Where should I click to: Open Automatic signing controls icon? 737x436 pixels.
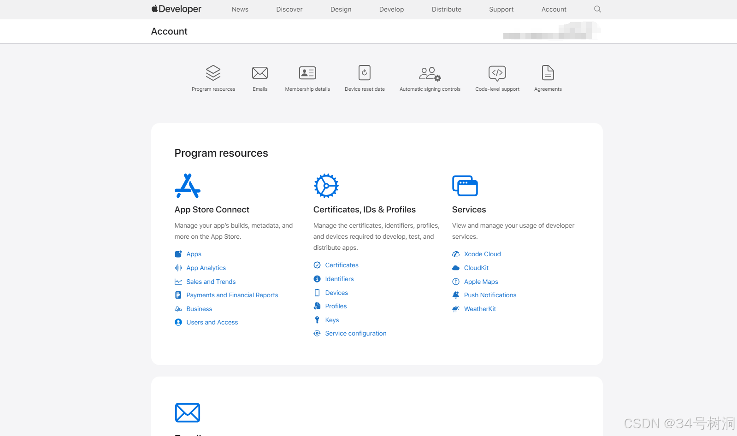[430, 74]
